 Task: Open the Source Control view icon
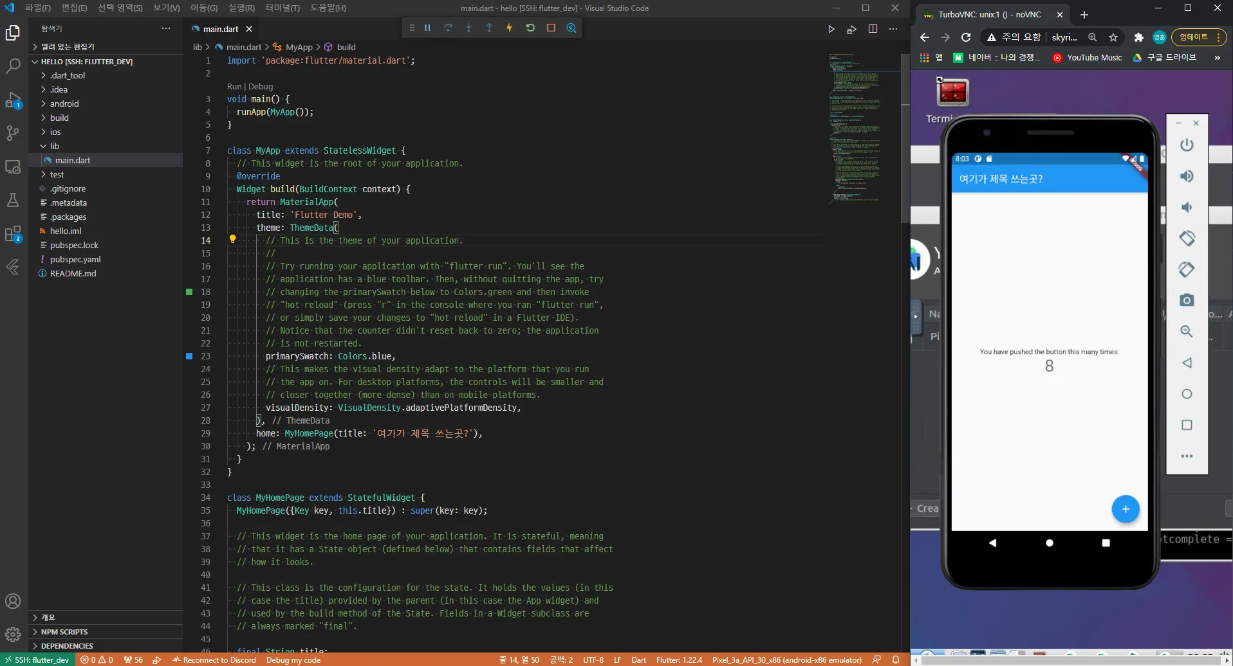click(13, 133)
